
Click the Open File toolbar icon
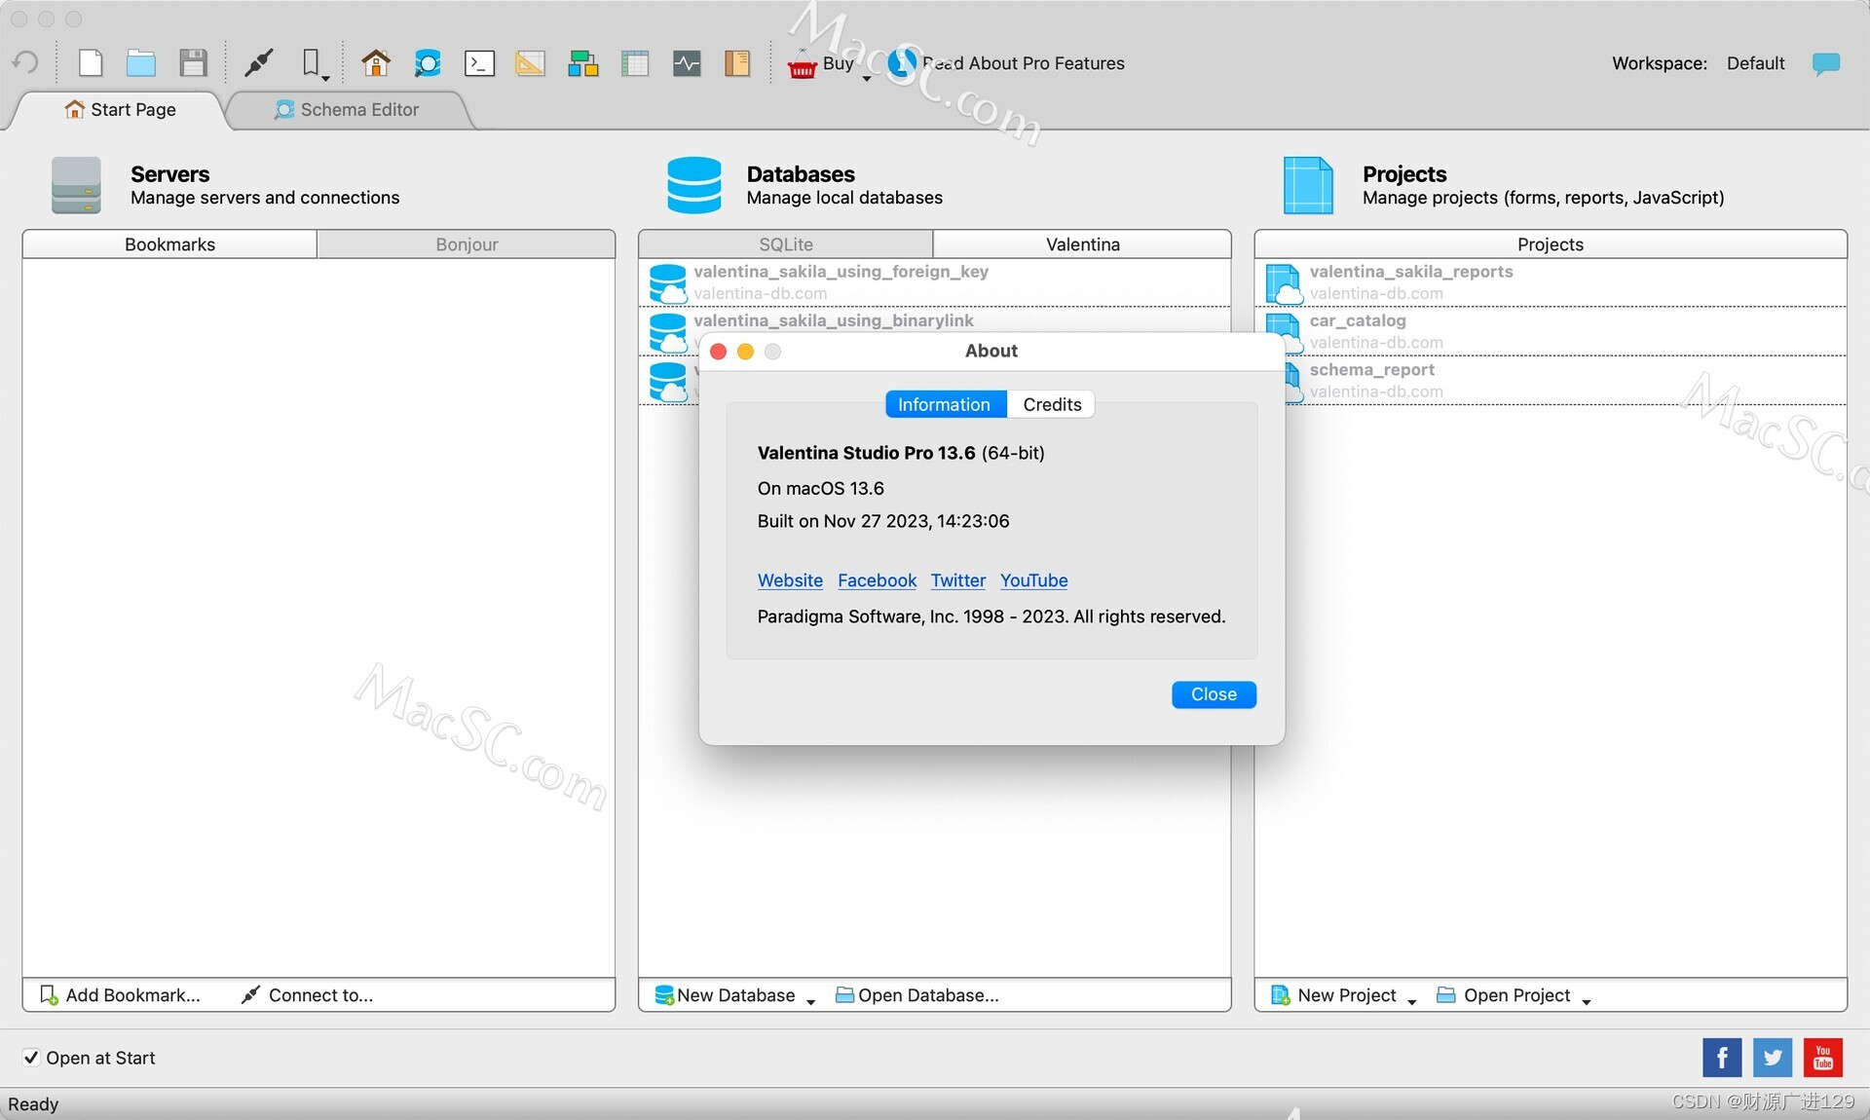(142, 62)
